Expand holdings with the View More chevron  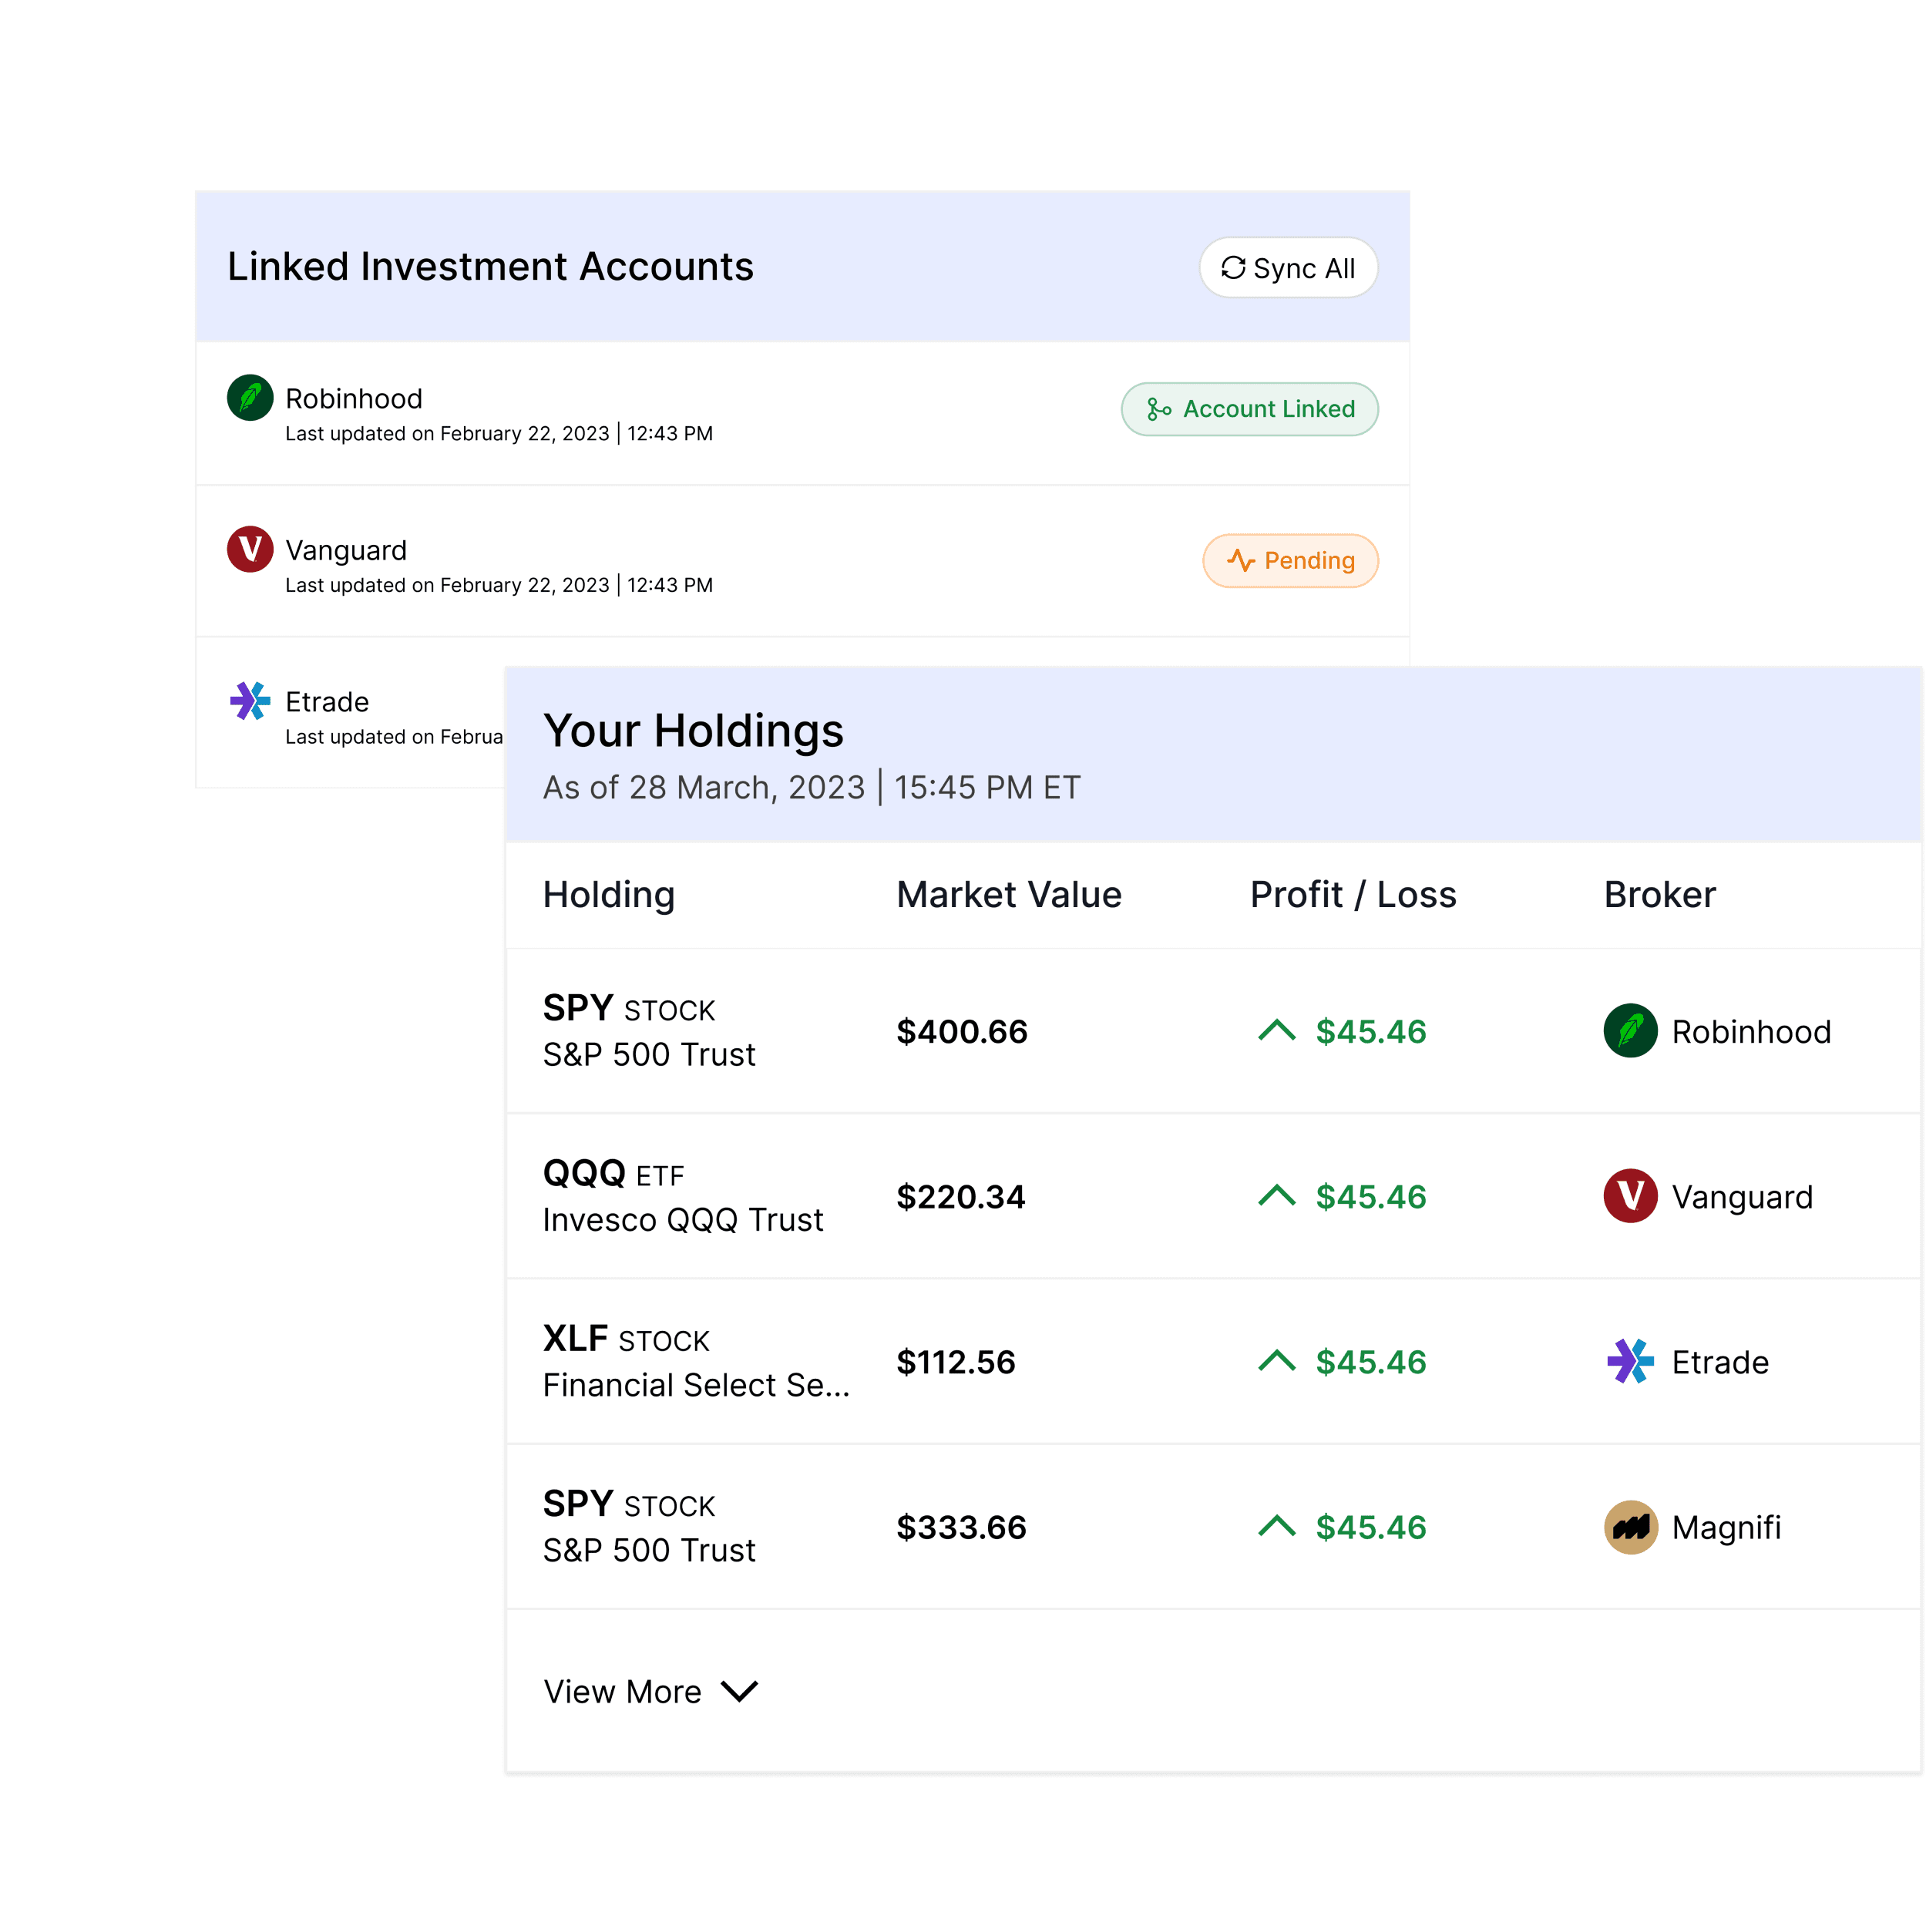[740, 1692]
